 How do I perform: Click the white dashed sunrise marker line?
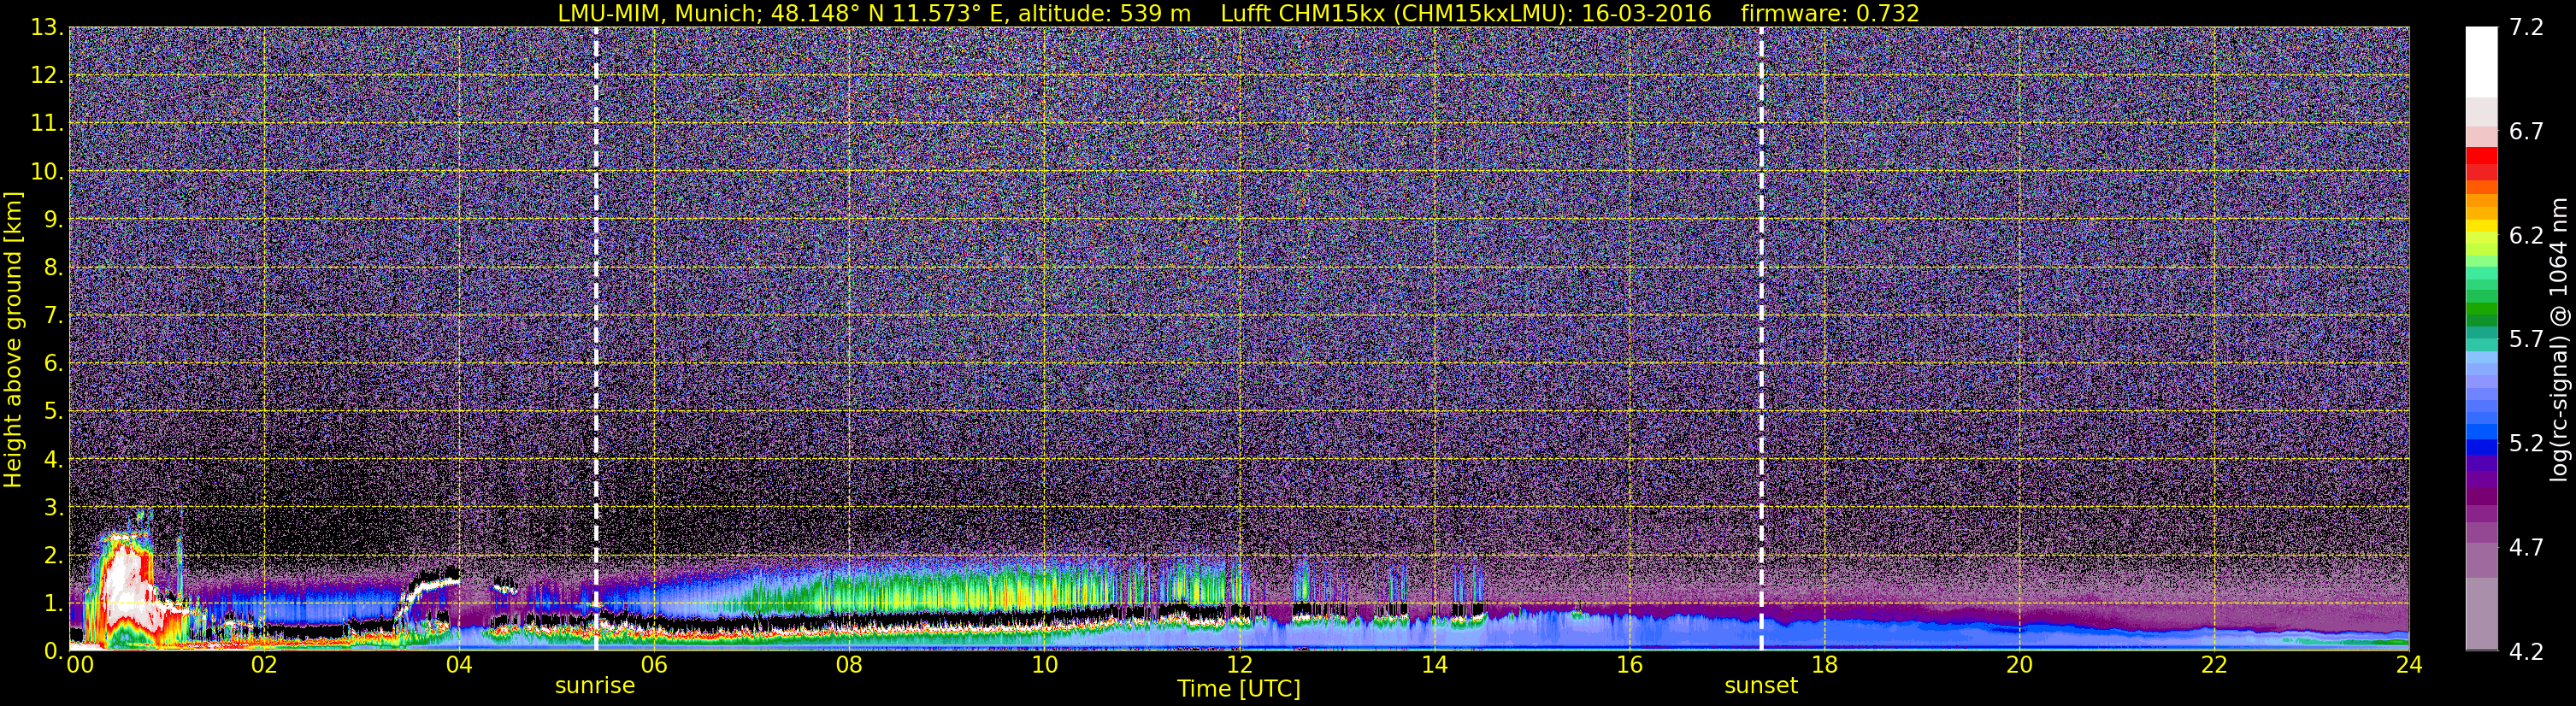point(596,339)
